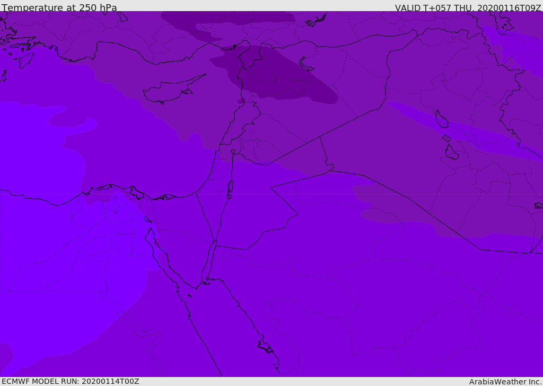Viewport: 543px width, 386px height.
Task: Click Rhodes island near the top-left
Action: click(x=26, y=60)
